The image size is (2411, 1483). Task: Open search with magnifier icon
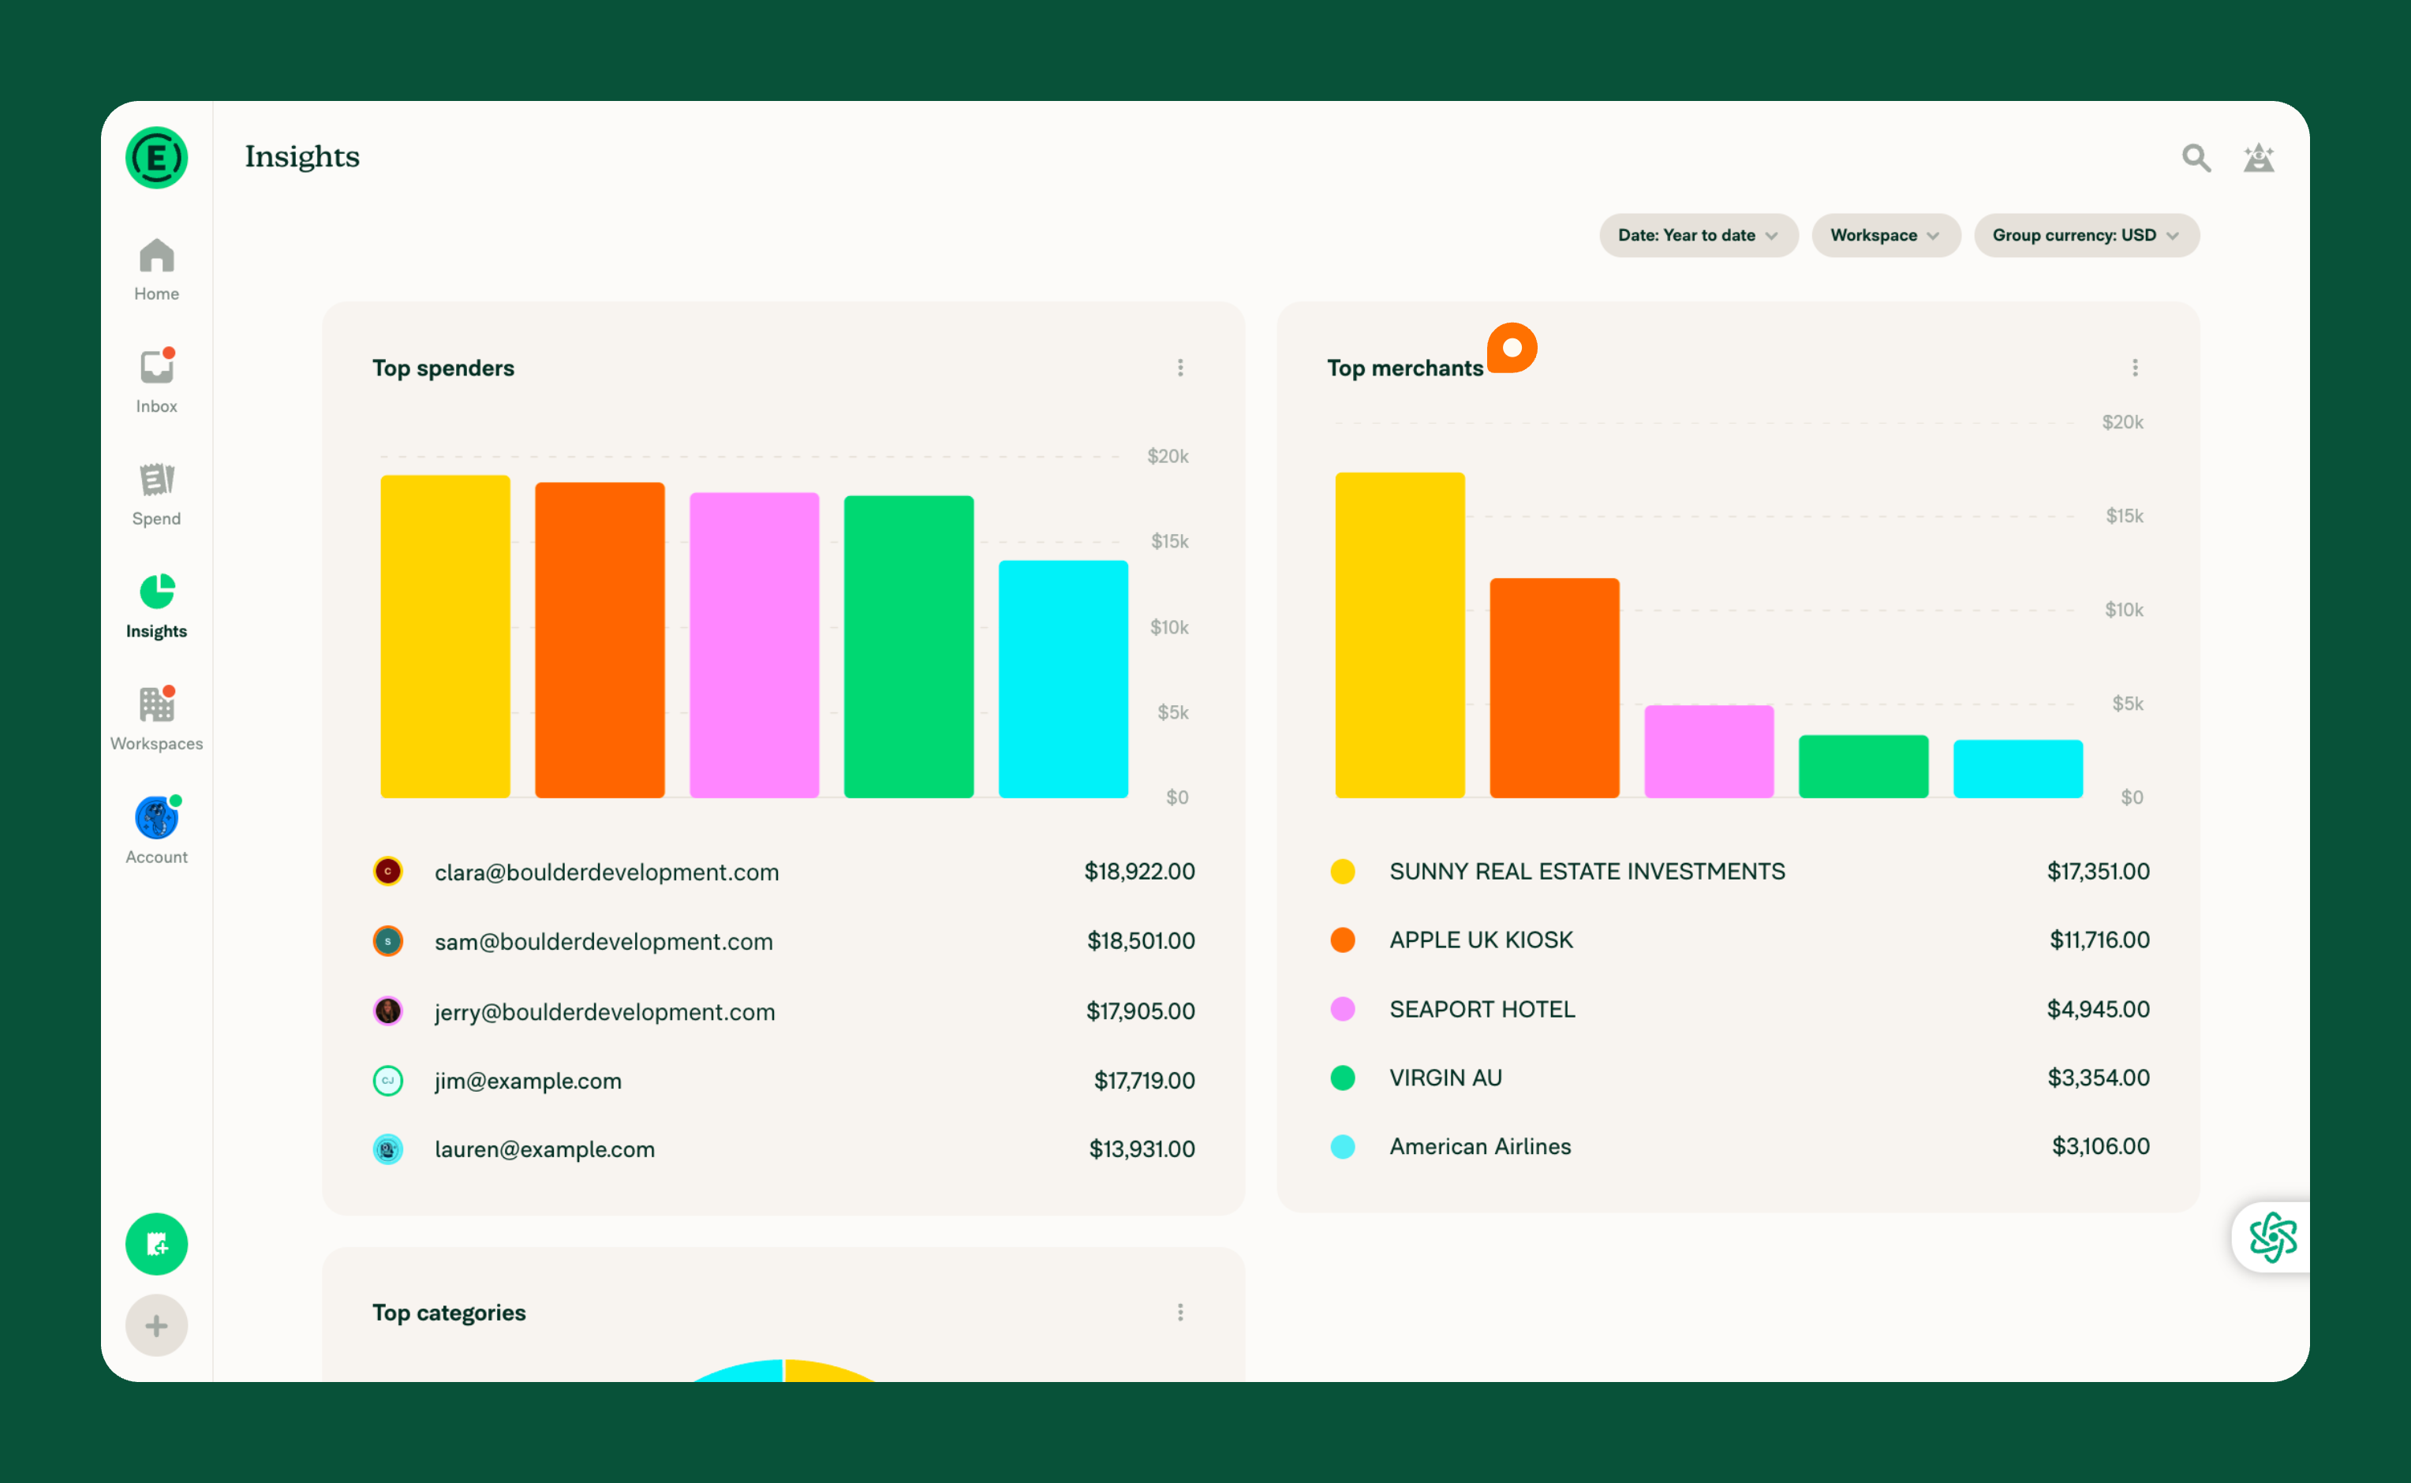(2196, 158)
